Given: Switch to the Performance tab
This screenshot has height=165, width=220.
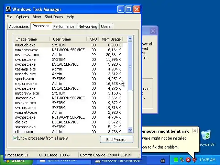Looking at the screenshot, I should (64, 26).
